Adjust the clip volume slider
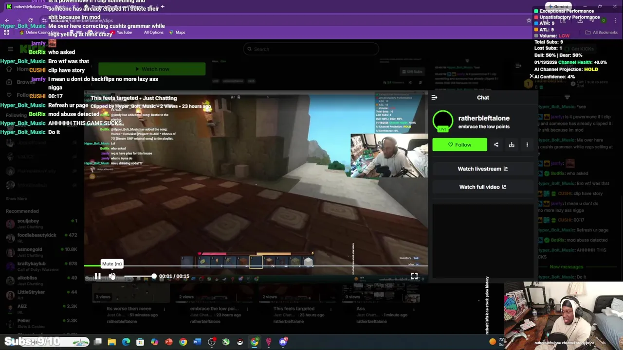The height and width of the screenshot is (350, 623). point(140,276)
